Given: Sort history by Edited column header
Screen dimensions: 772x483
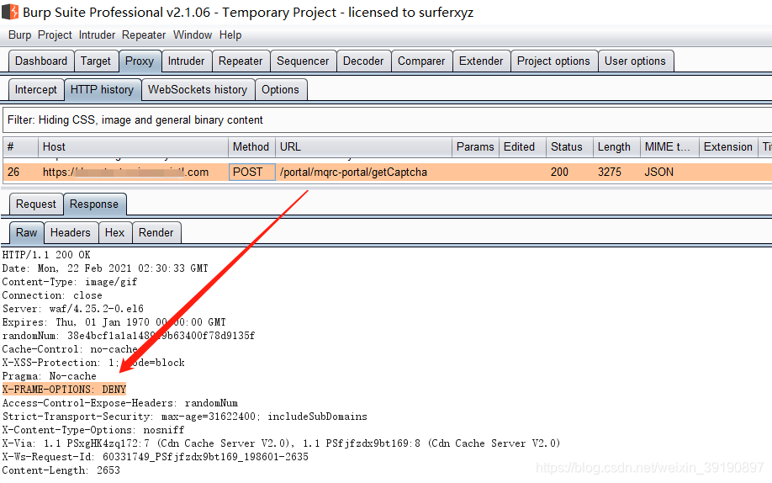Looking at the screenshot, I should 522,147.
